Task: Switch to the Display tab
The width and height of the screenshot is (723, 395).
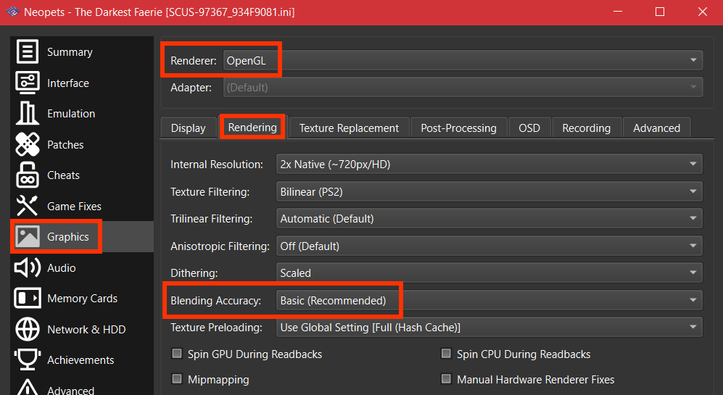Action: click(188, 128)
